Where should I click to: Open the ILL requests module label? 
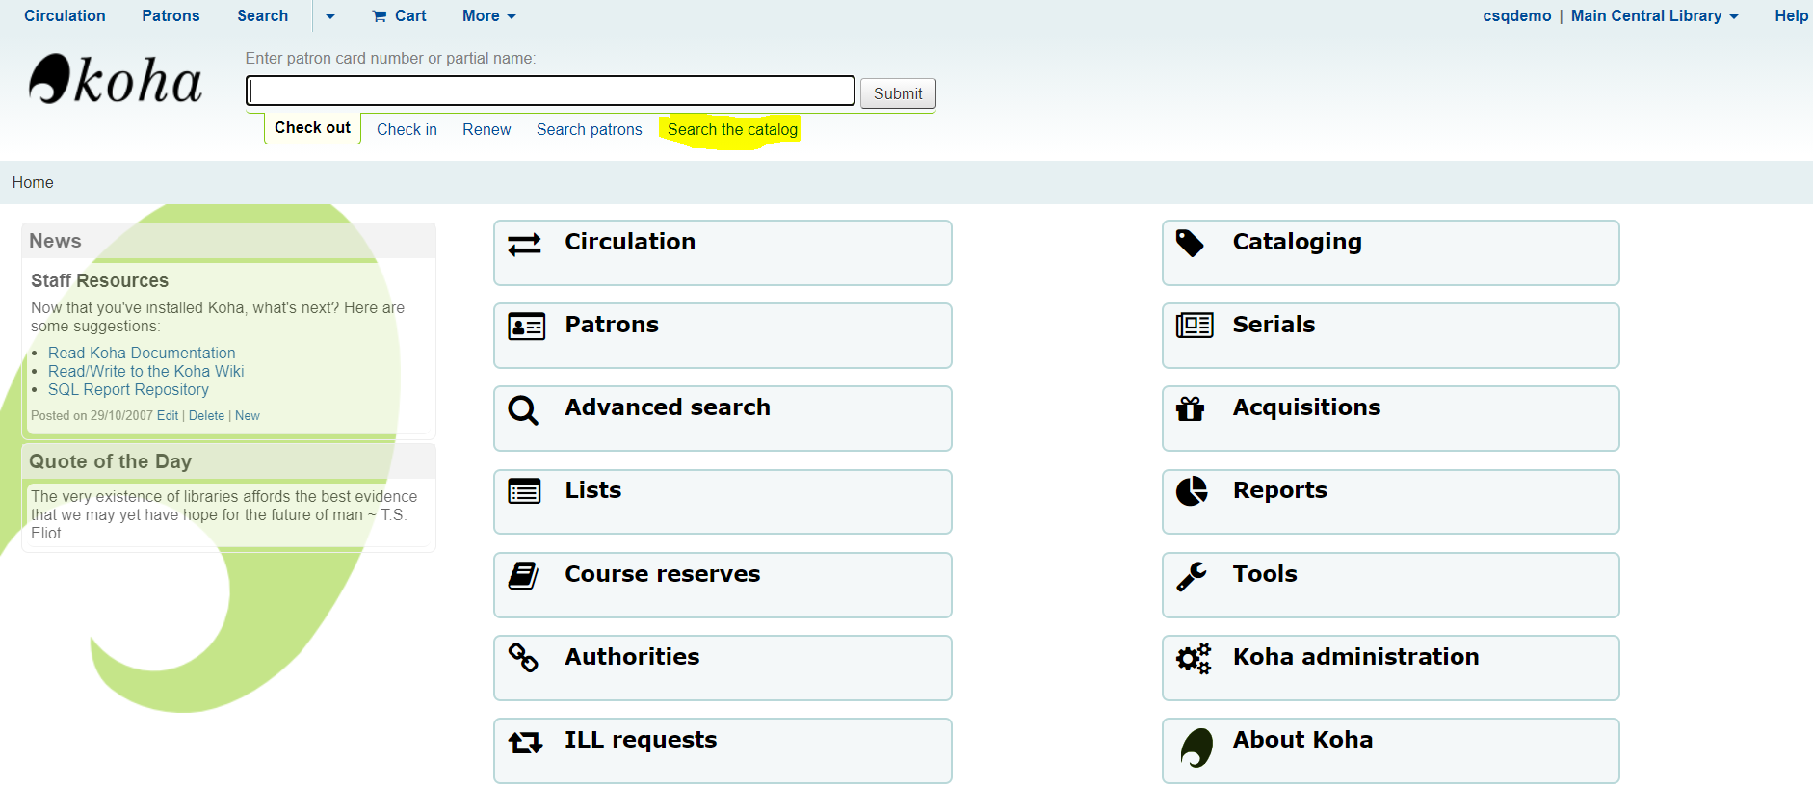click(641, 740)
